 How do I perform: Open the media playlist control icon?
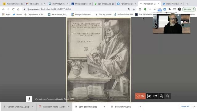tap(175, 9)
